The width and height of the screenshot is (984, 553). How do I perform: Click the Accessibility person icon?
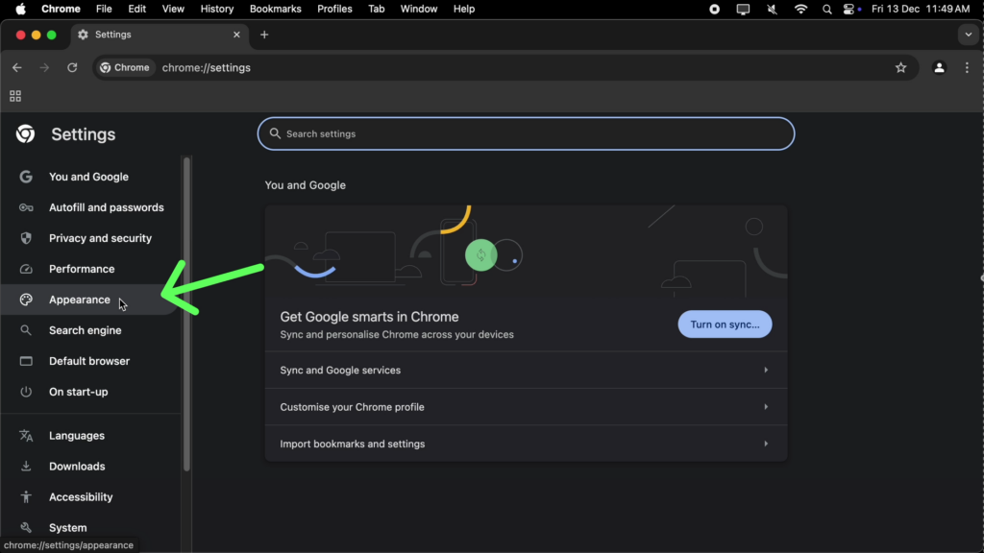click(x=26, y=497)
